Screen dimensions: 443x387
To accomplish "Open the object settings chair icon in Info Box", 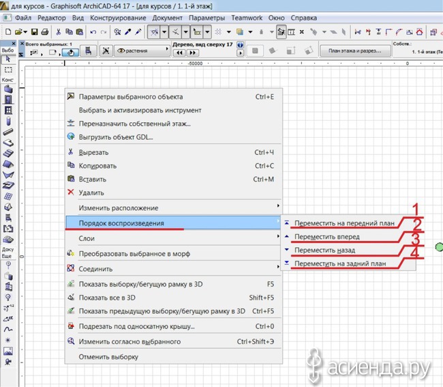I will [x=89, y=51].
